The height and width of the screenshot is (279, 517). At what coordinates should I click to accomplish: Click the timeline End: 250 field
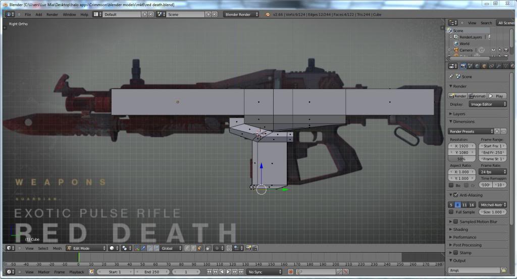151,272
